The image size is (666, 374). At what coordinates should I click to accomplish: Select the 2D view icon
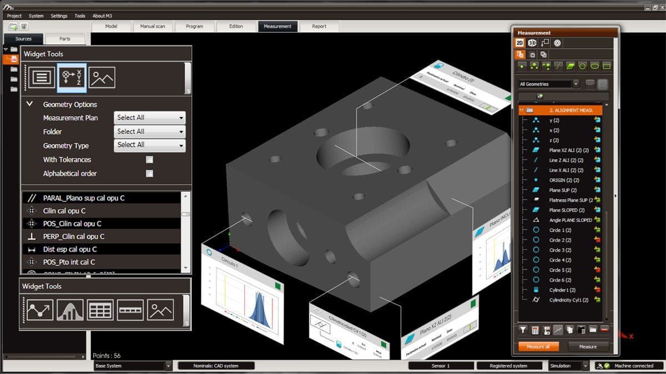click(x=521, y=43)
